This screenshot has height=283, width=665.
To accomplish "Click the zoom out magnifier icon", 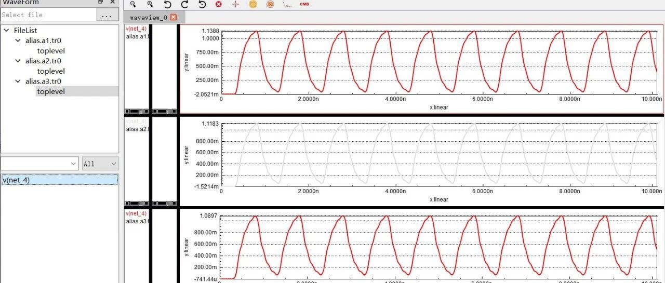I will (133, 4).
